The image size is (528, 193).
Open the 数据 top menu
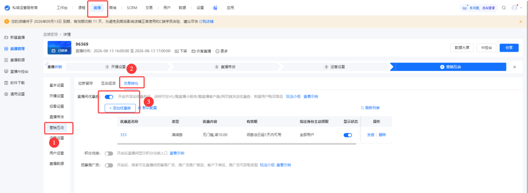coord(182,8)
